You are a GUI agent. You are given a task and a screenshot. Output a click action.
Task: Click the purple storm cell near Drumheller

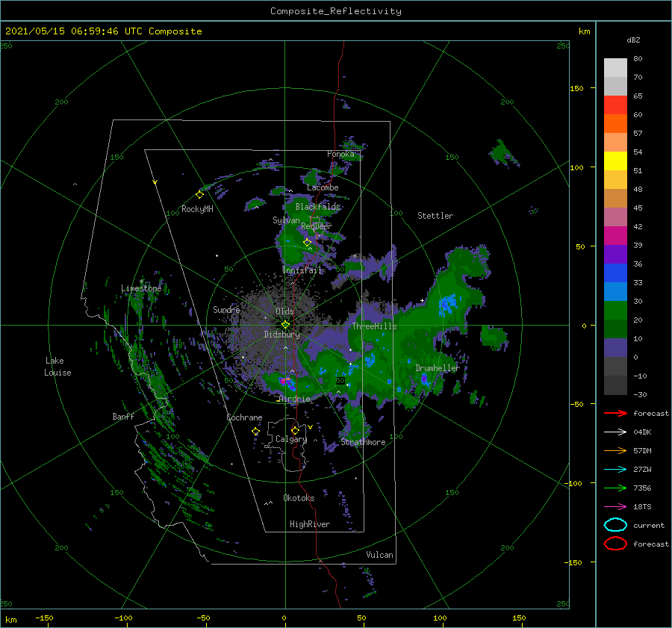point(424,379)
